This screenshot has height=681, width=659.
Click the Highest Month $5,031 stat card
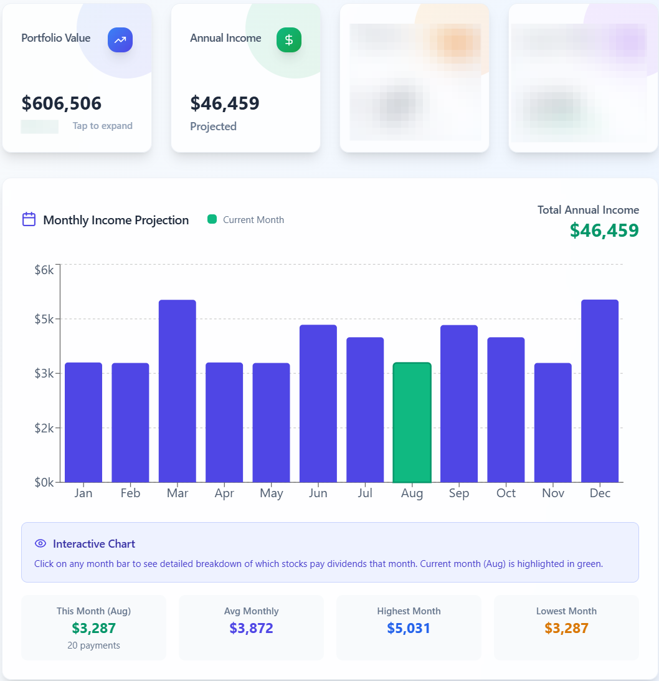[409, 627]
